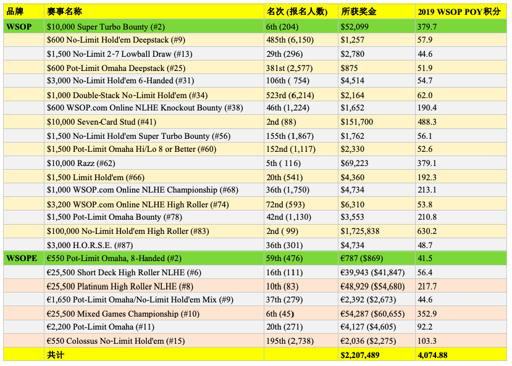Select $10,000 Seven-Card Stud (#41) cell
Screen dimensions: 512x366
click(154, 122)
